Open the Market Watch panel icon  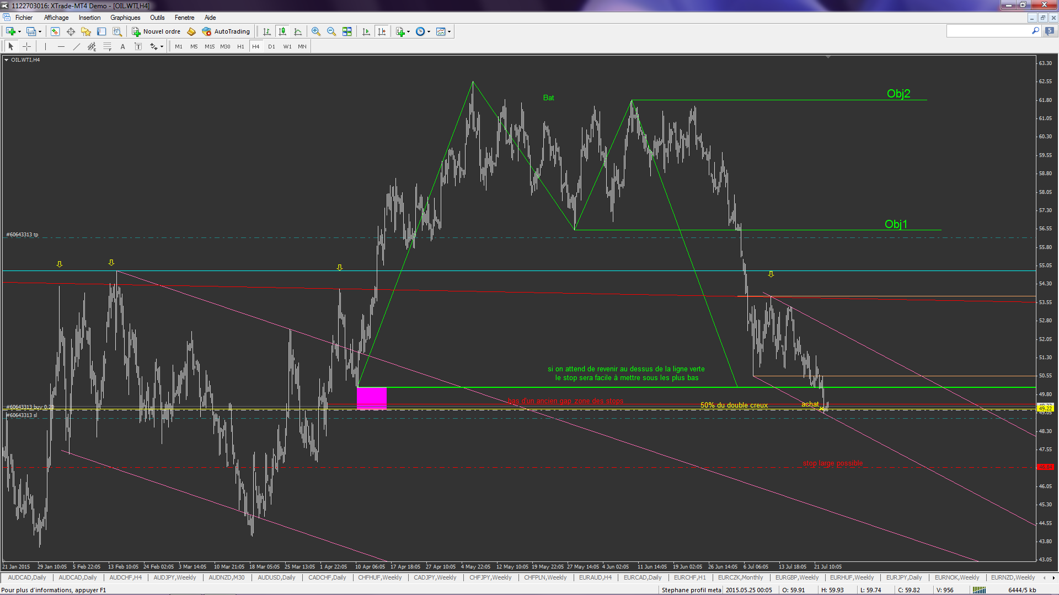[x=55, y=31]
